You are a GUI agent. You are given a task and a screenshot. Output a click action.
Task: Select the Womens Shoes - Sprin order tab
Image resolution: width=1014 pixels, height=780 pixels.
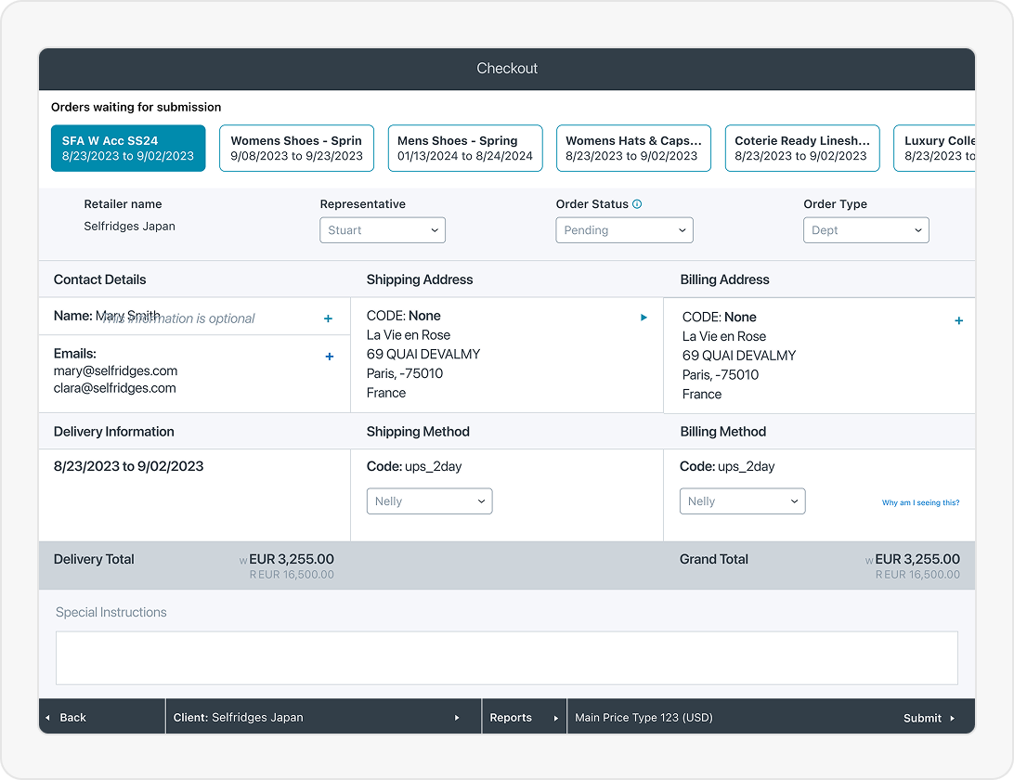coord(296,149)
